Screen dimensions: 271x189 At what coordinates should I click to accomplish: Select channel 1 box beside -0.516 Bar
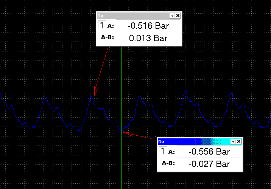102,25
